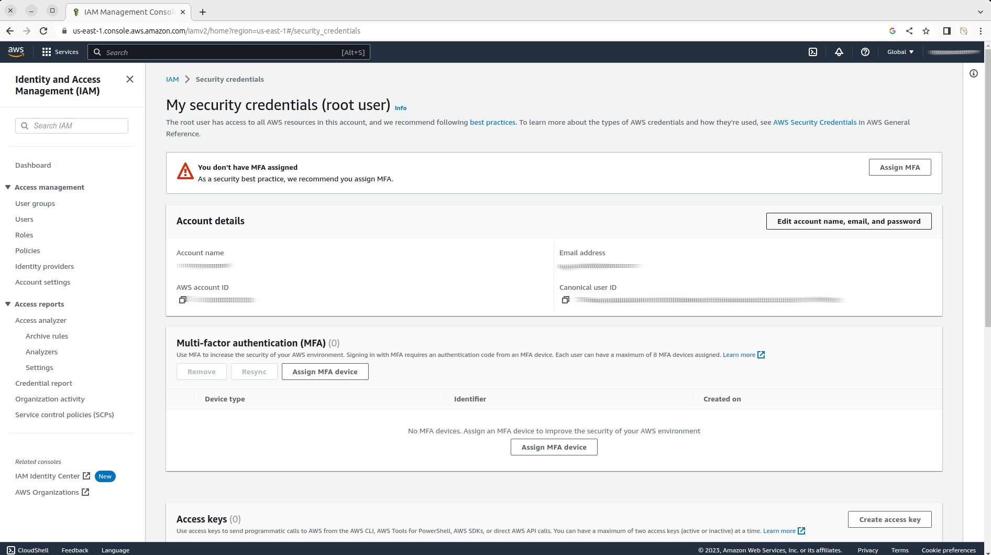Open the Global region dropdown
The width and height of the screenshot is (991, 555).
point(900,52)
